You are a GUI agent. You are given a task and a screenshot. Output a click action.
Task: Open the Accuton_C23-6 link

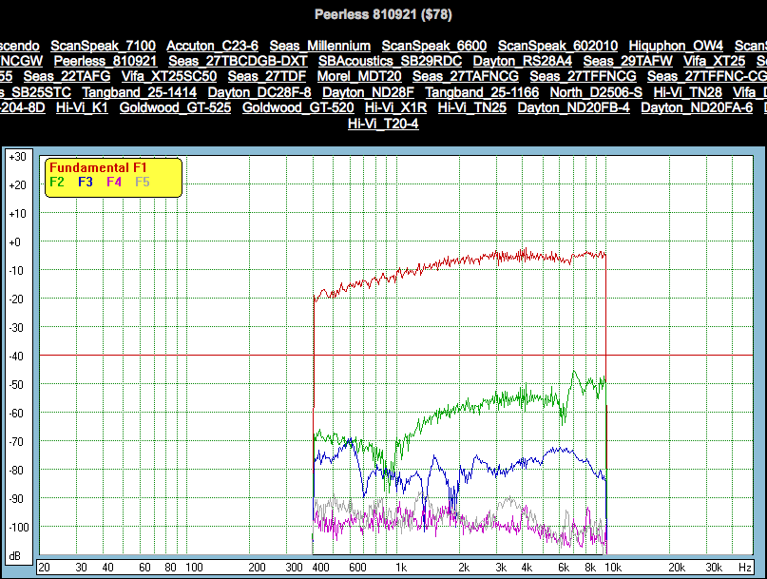coord(212,46)
